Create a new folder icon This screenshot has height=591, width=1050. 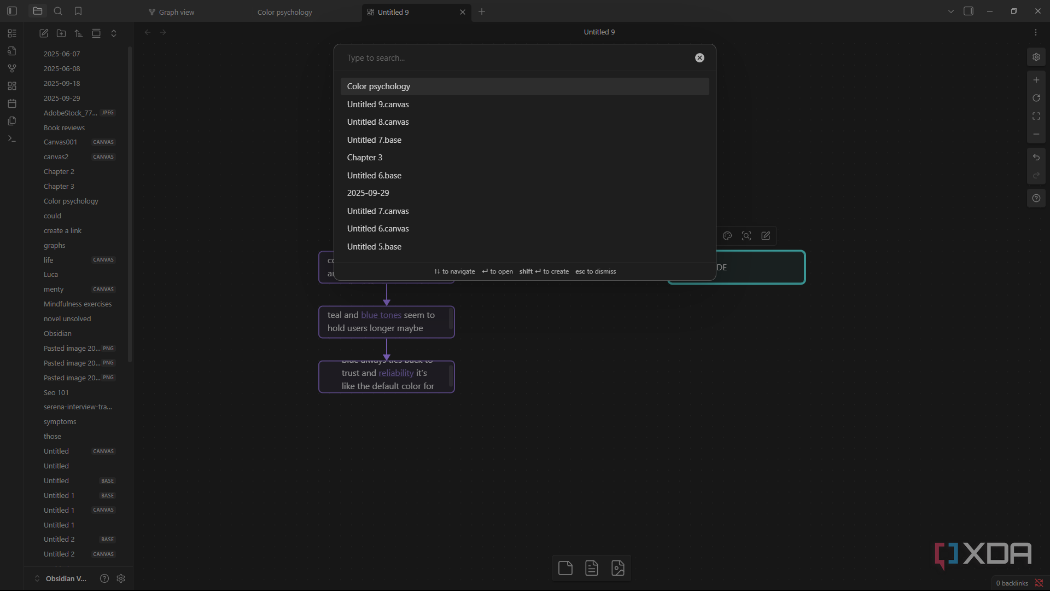pyautogui.click(x=61, y=33)
